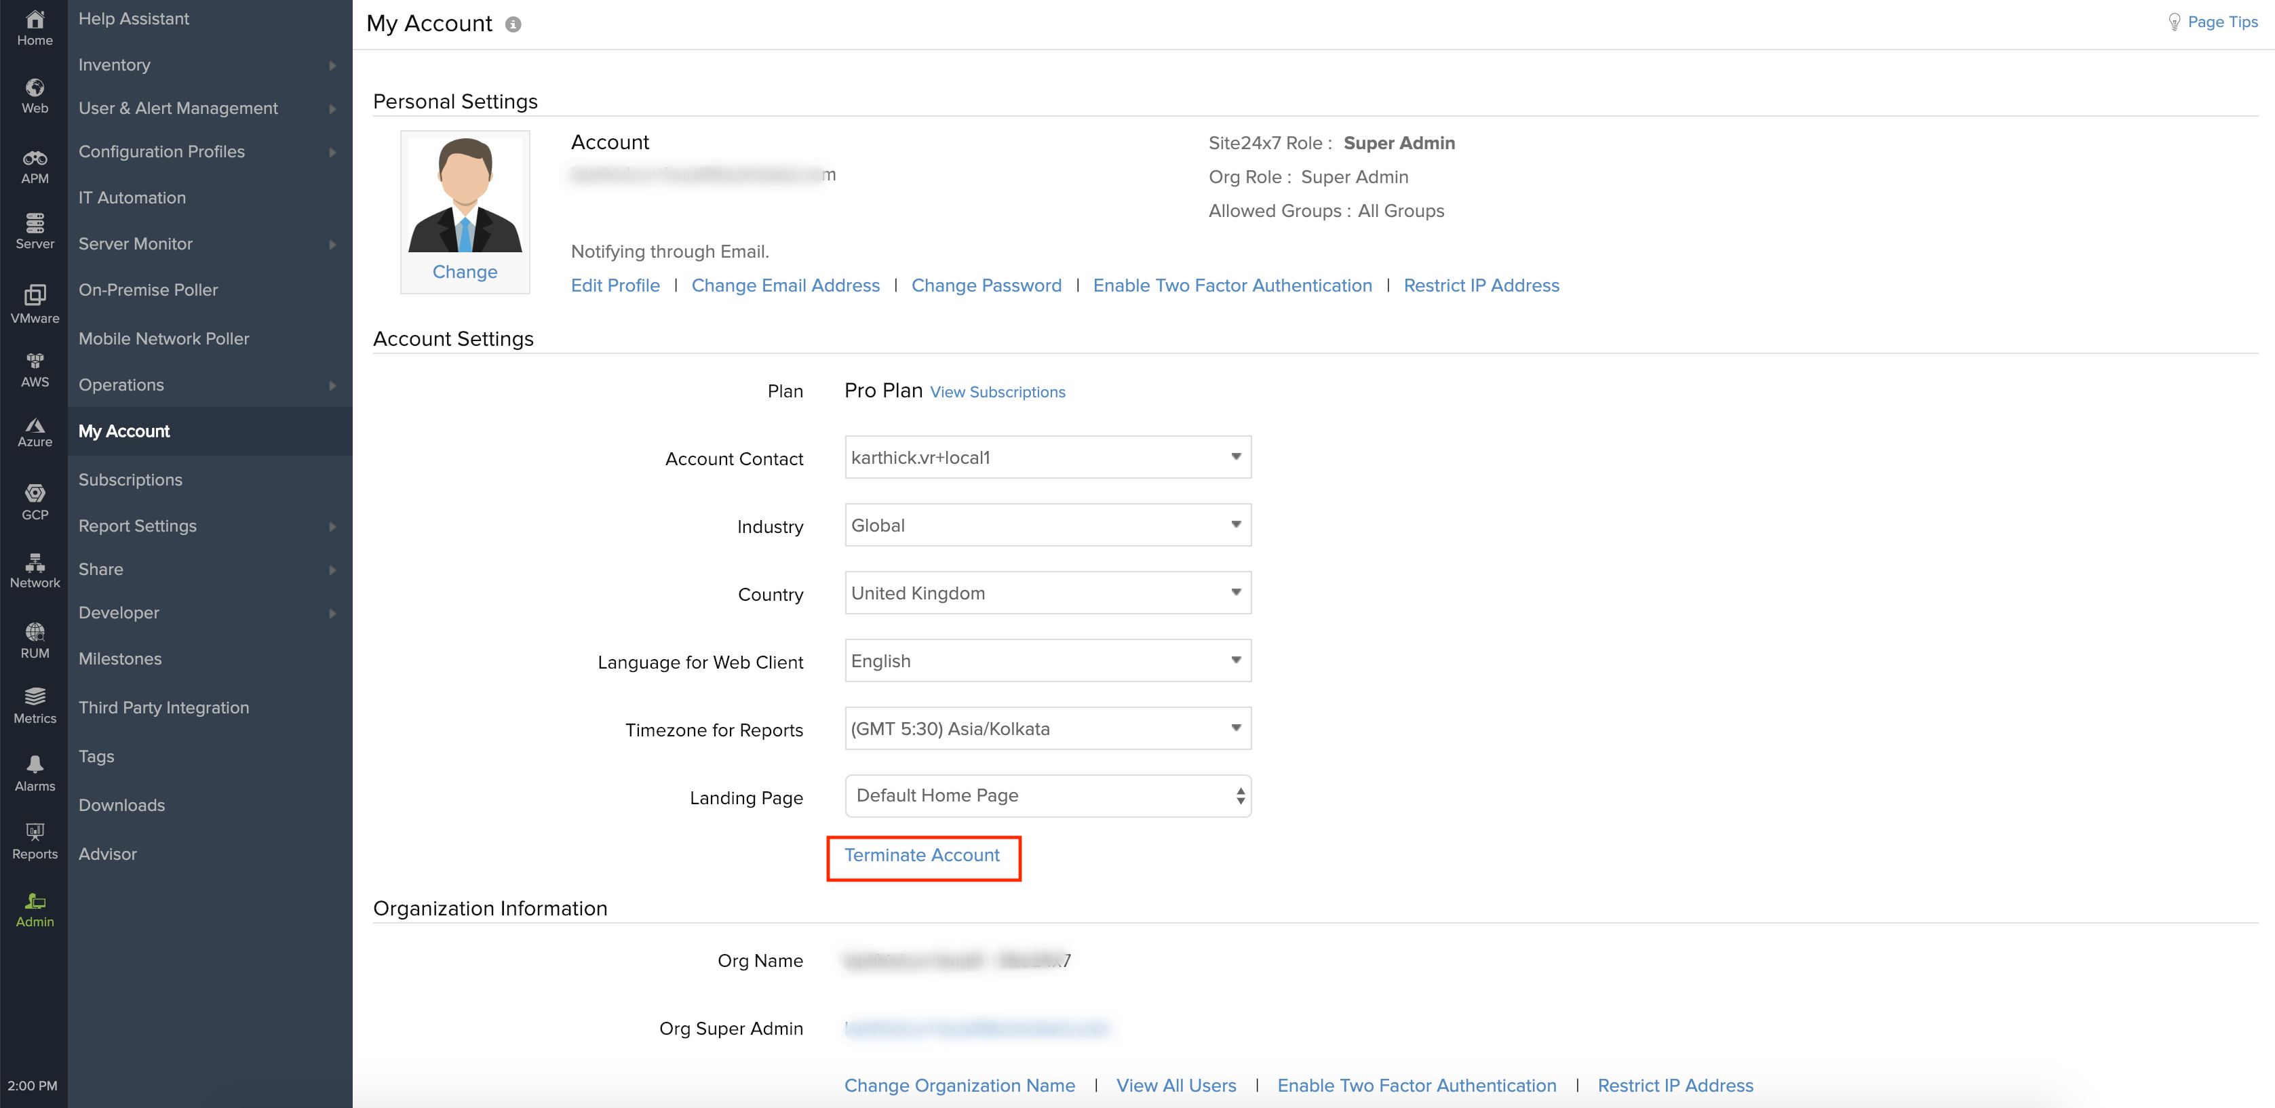Open Timezone for Reports dropdown
Screen dimensions: 2275x1108
pos(1047,728)
